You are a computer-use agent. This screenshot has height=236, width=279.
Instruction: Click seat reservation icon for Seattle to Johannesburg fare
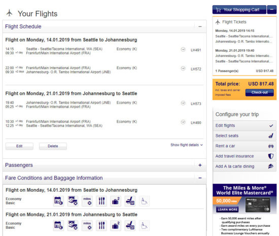(130, 201)
